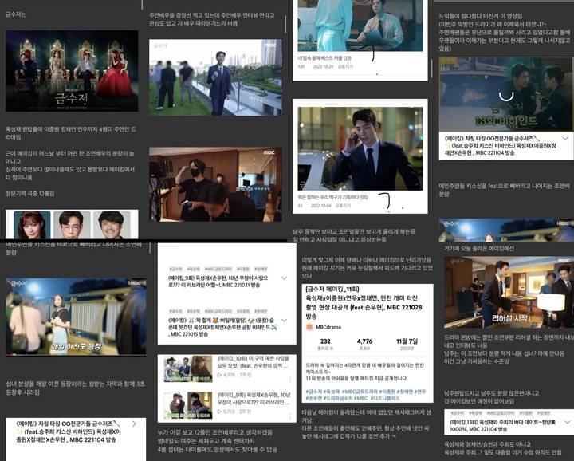Click #MBC금토드라마 tag above 메이킹_9회 title
This screenshot has height=461, width=574.
218,269
